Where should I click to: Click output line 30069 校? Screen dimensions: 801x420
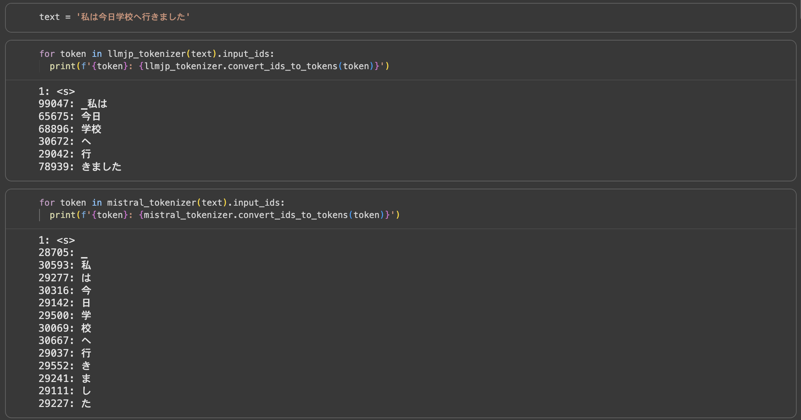(65, 328)
